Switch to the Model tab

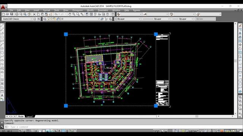coord(21,116)
